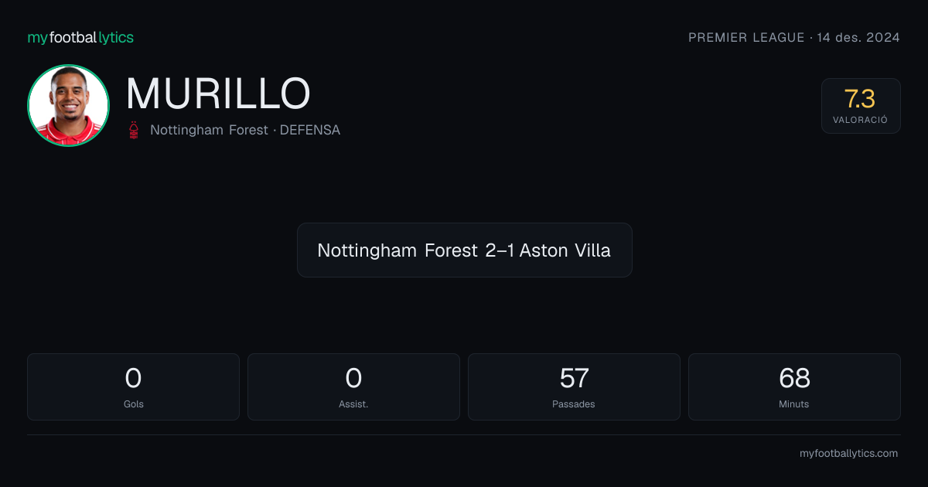Select the Assist. stat card
This screenshot has height=487, width=928.
click(x=353, y=387)
